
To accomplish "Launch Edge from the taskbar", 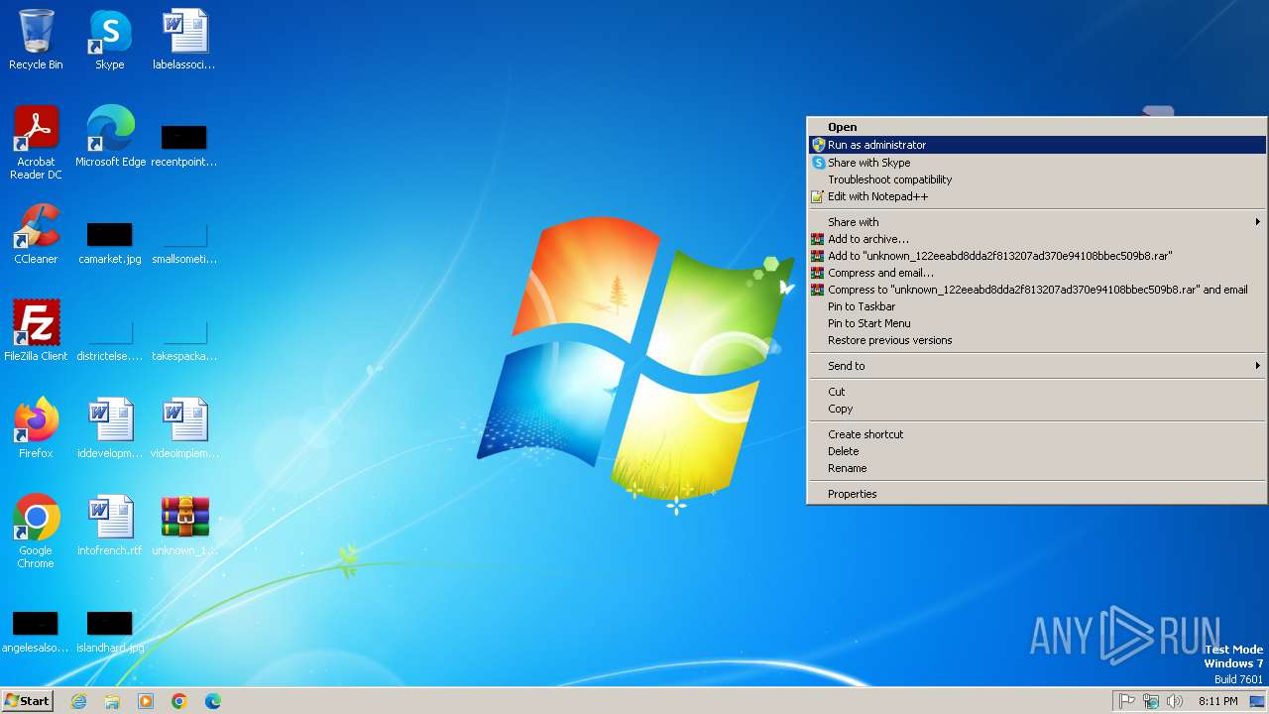I will point(213,701).
